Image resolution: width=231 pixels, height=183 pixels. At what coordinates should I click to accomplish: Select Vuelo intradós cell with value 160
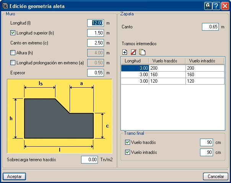(x=205, y=75)
